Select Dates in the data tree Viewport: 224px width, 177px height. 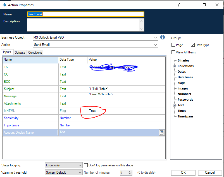182,72
